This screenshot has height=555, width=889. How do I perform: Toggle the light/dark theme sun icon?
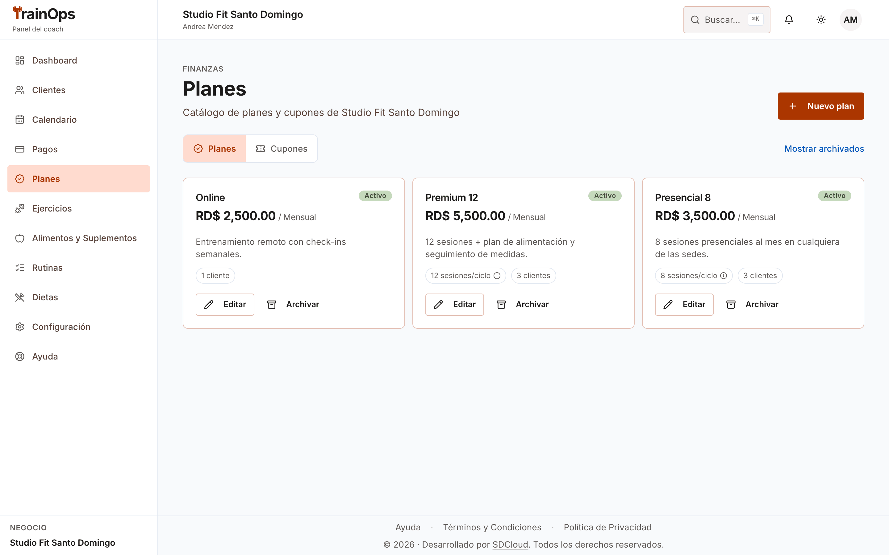821,20
